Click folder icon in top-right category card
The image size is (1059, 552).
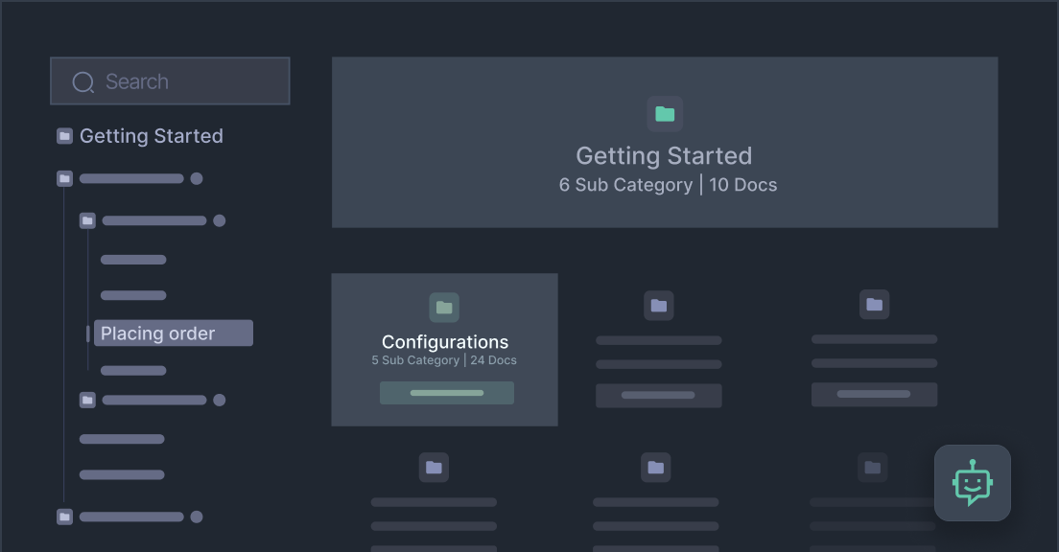(x=874, y=305)
